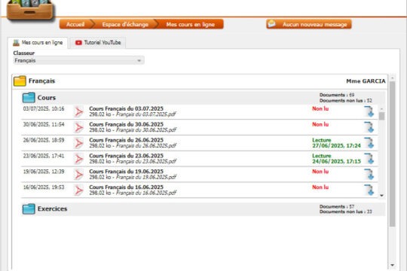Open PDF icon for Cours Français du 26.06.2025
This screenshot has height=271, width=407.
[x=79, y=144]
